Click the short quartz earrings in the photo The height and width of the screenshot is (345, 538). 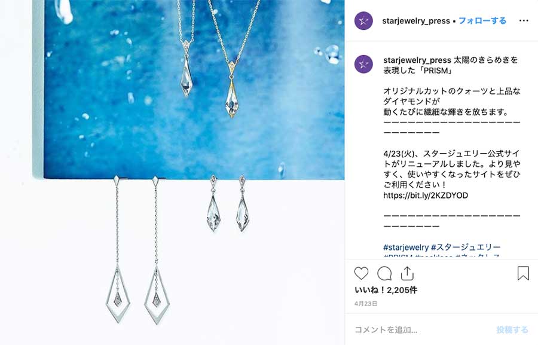[x=228, y=203]
